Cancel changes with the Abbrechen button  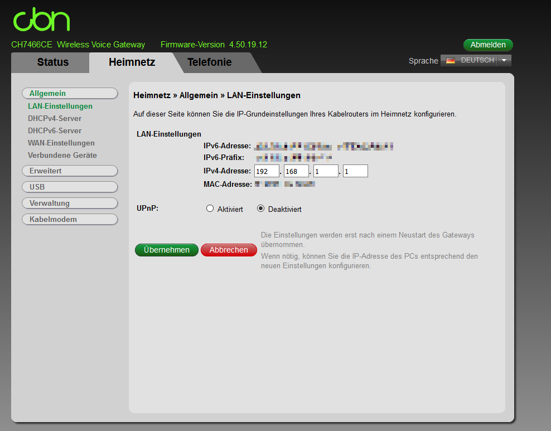click(x=229, y=250)
